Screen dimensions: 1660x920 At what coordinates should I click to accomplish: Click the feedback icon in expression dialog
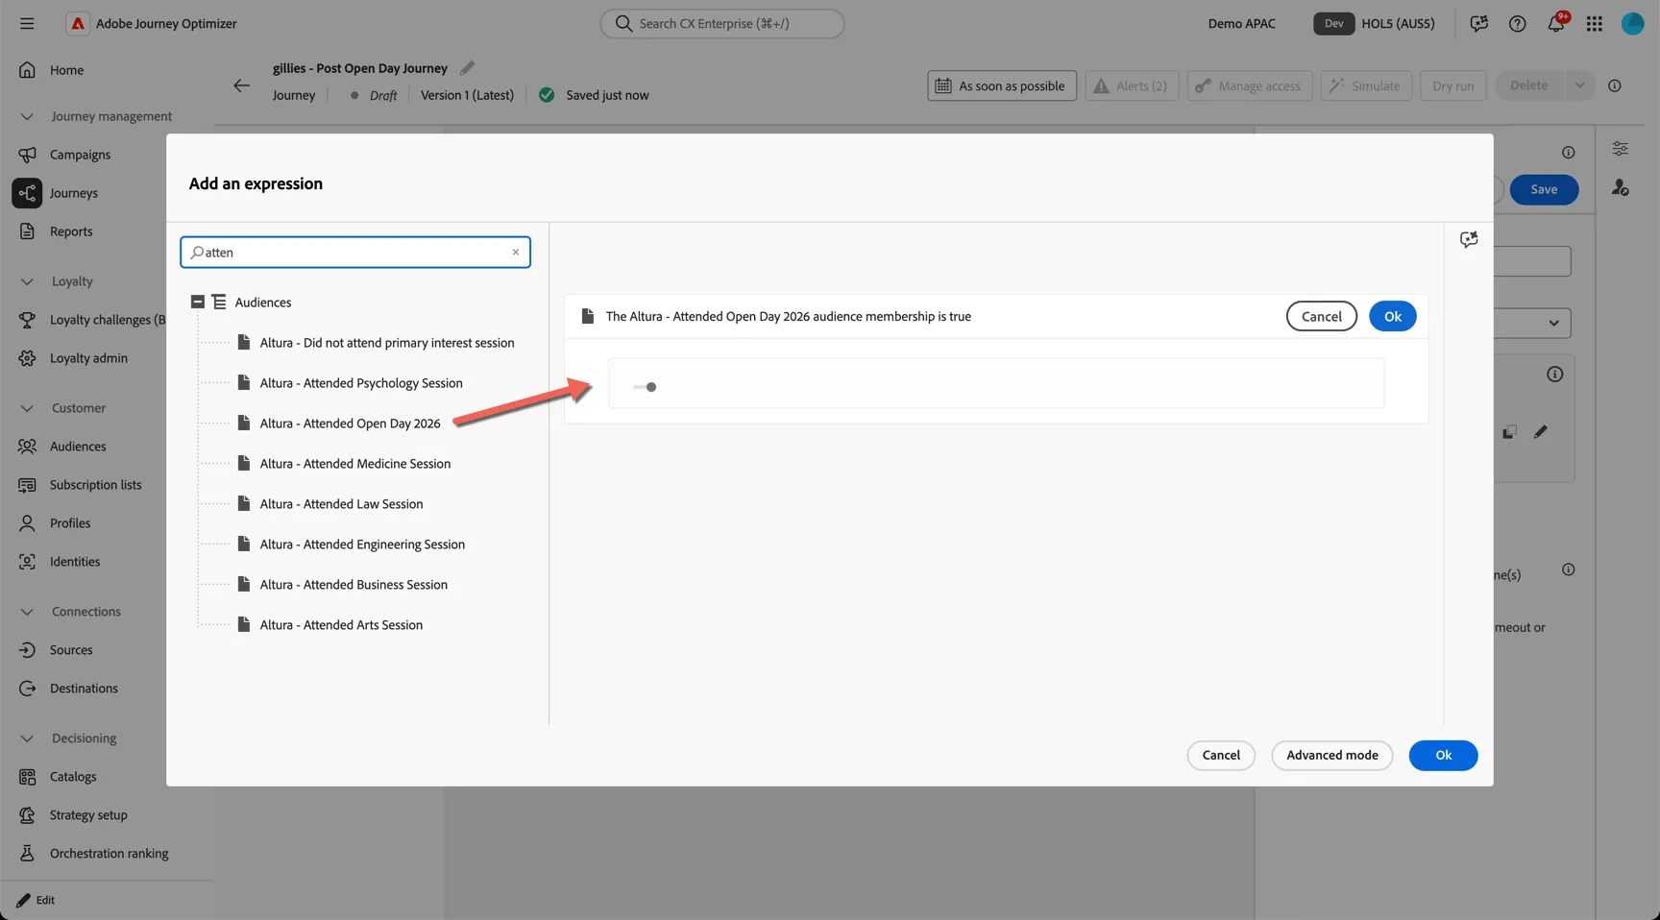tap(1468, 240)
